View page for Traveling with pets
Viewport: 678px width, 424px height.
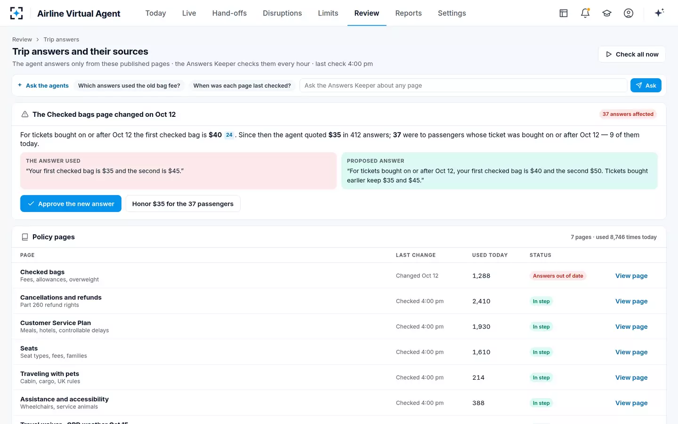tap(631, 377)
